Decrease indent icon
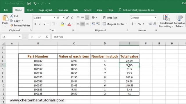The image size is (186, 104). [x=93, y=24]
